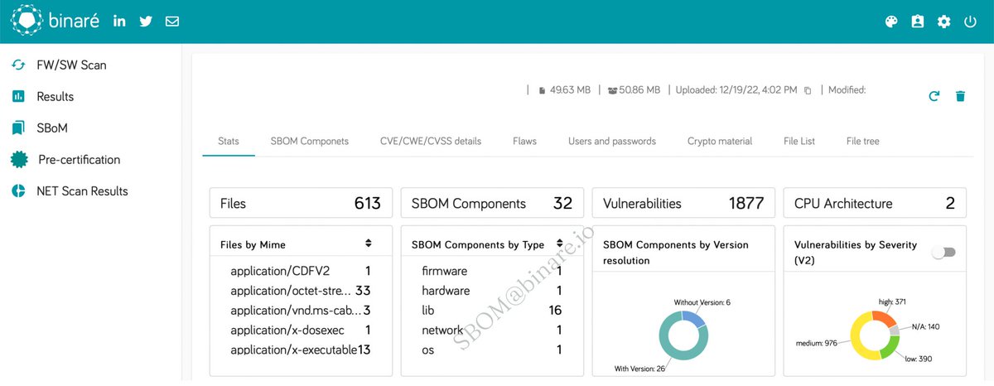Click 'Uploaded: 12/19/22, 4:02 PM' text
The height and width of the screenshot is (386, 994).
[x=736, y=90]
